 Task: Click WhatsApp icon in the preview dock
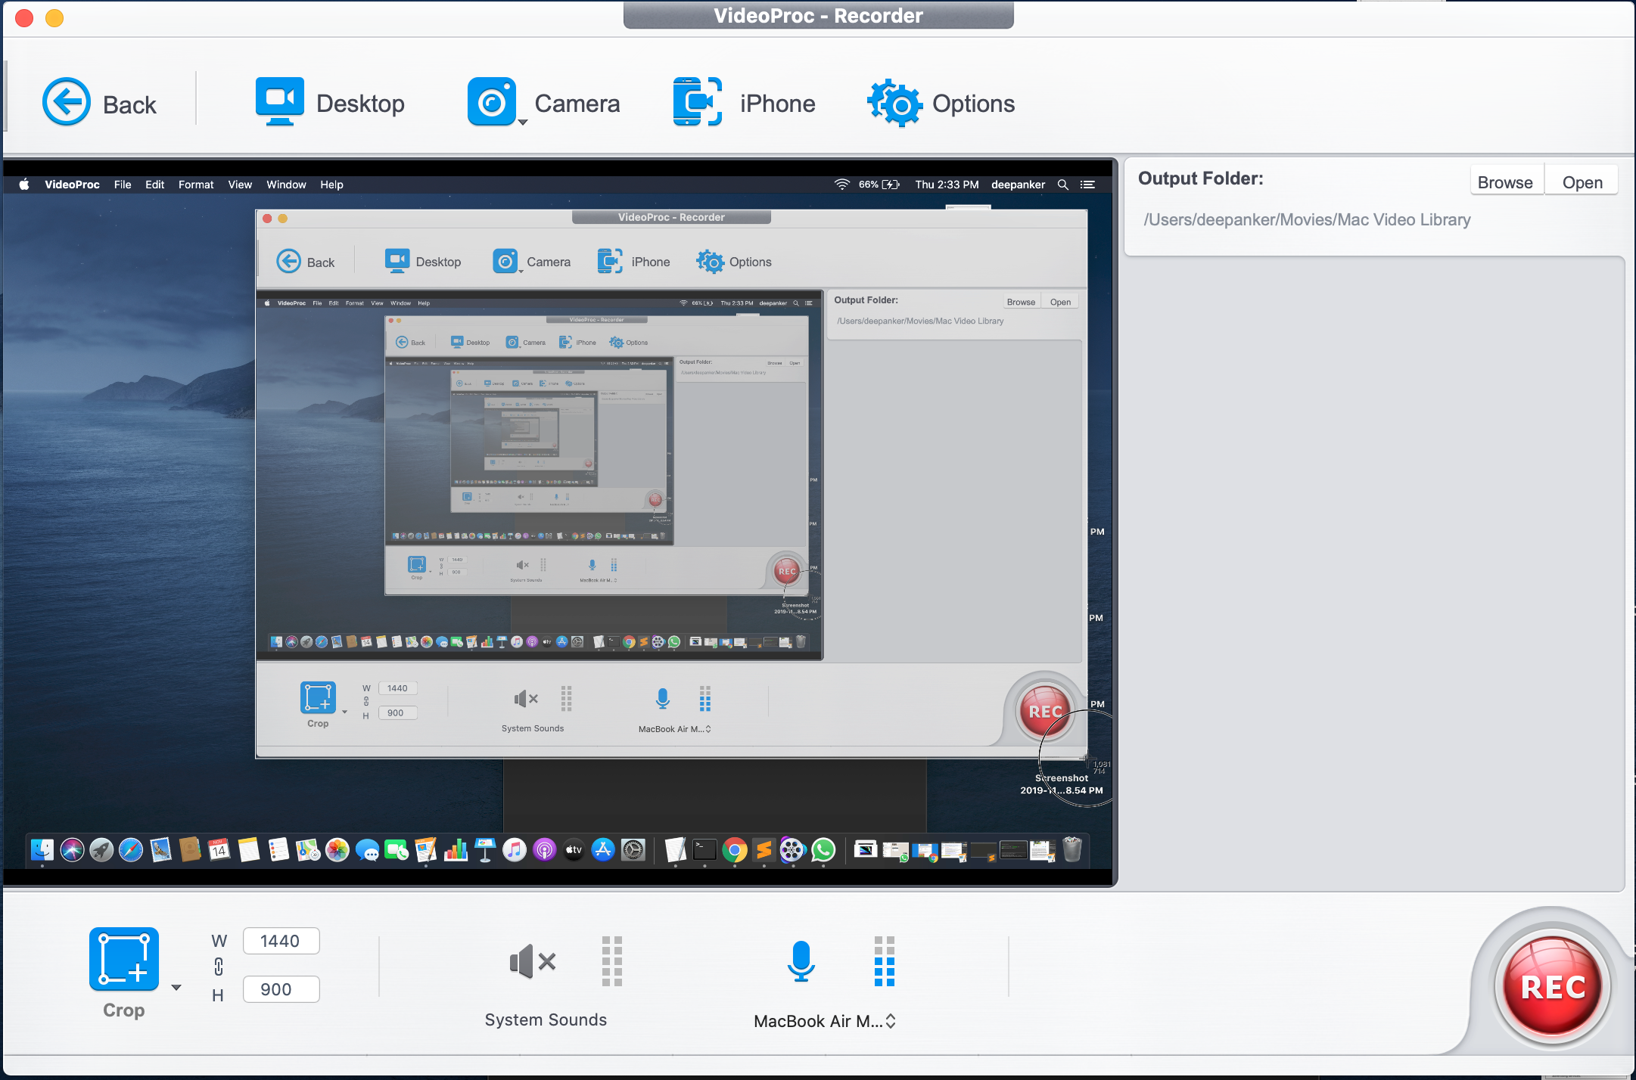pos(823,850)
